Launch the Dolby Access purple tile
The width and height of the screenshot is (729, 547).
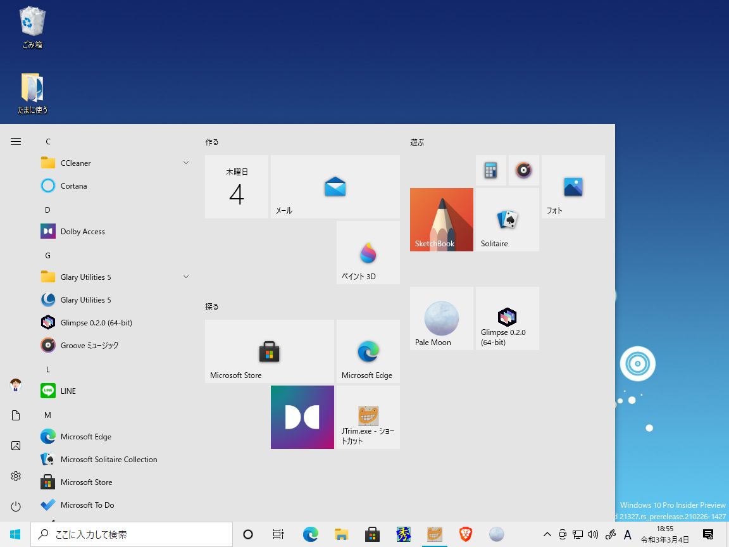click(x=302, y=417)
